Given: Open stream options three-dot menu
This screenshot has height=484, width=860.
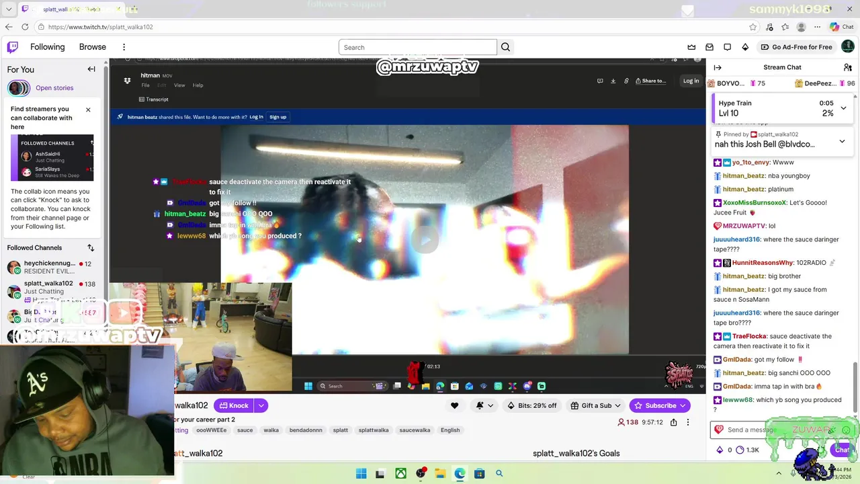Looking at the screenshot, I should tap(688, 422).
